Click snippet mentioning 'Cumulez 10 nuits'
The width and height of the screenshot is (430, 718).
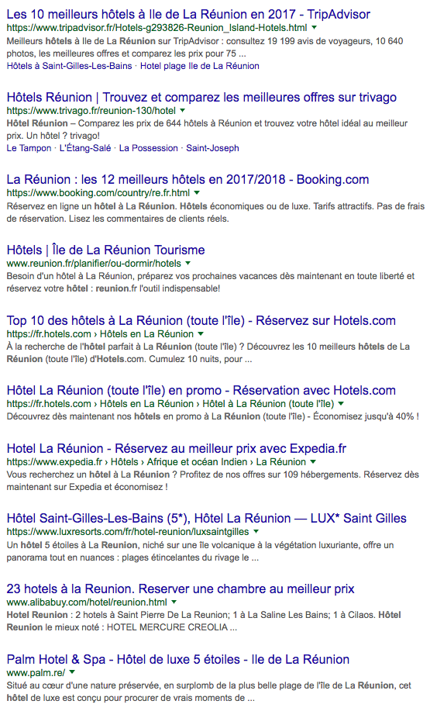[x=208, y=353]
